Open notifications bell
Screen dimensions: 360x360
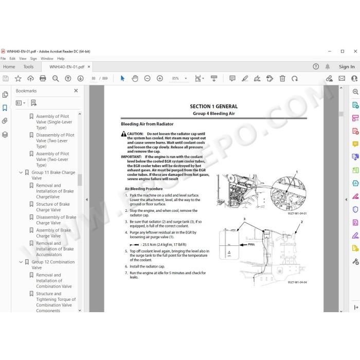coord(328,66)
